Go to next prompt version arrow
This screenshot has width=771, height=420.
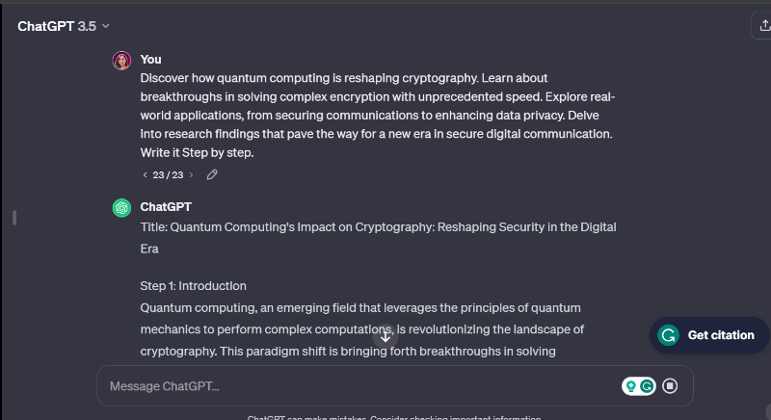tap(191, 174)
